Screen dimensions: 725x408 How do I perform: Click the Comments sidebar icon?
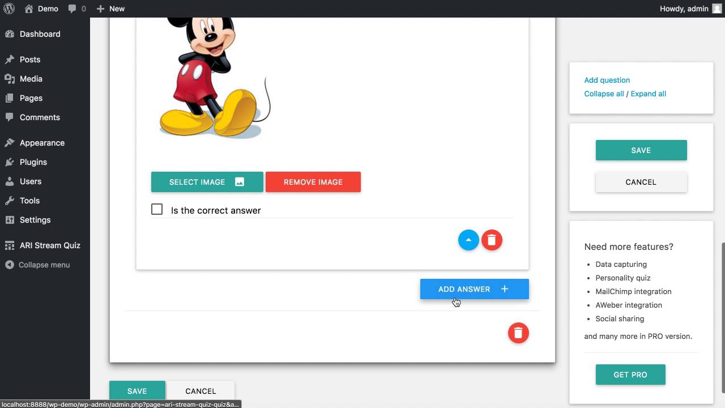point(10,117)
